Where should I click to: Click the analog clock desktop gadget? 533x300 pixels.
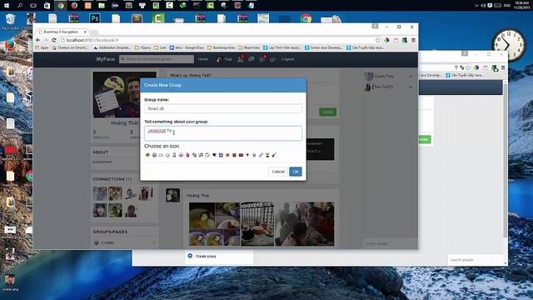[509, 45]
